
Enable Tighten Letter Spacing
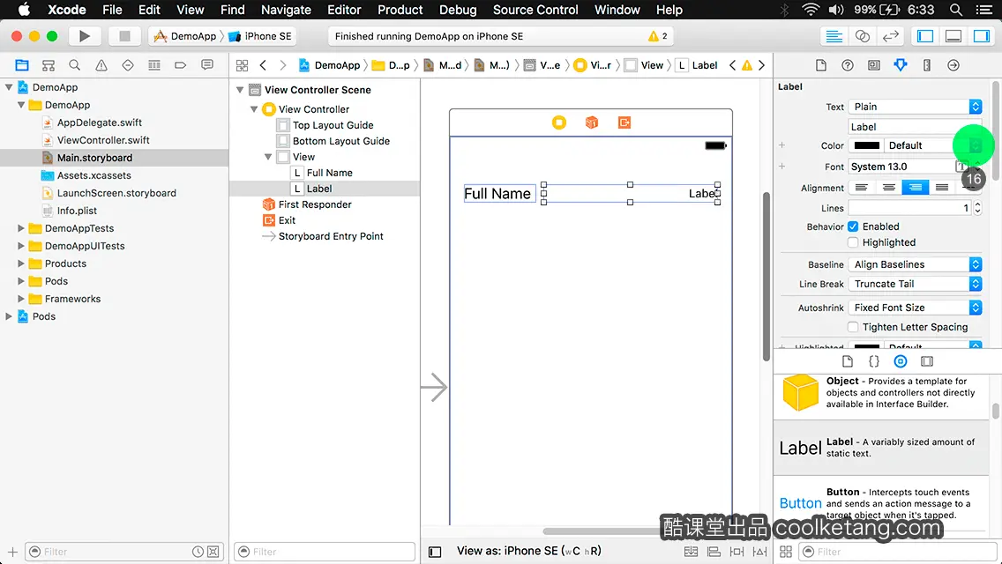point(853,327)
